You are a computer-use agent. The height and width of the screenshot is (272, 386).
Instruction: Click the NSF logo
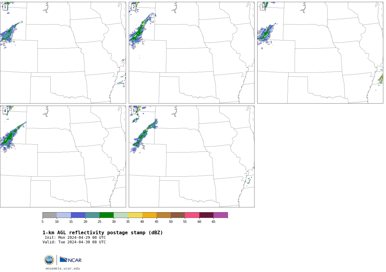coord(49,260)
